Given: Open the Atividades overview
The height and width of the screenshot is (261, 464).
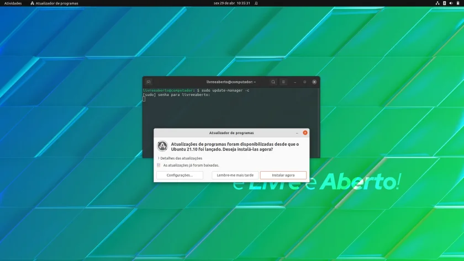Looking at the screenshot, I should coord(13,3).
